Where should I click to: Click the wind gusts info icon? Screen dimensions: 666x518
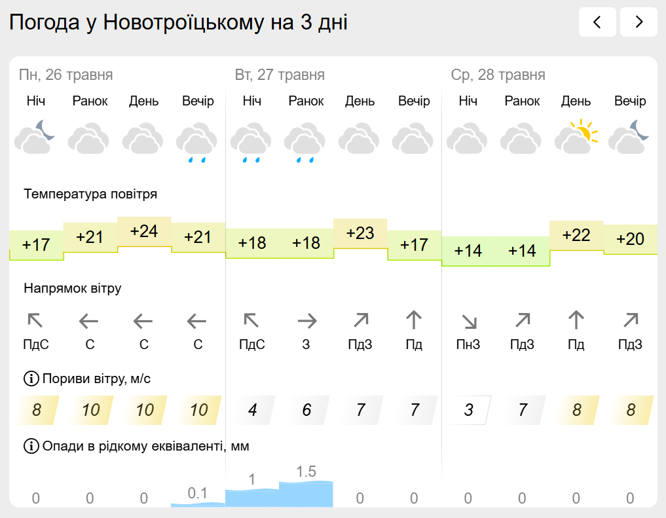(x=31, y=379)
